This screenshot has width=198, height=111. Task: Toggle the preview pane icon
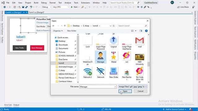tap(141, 31)
